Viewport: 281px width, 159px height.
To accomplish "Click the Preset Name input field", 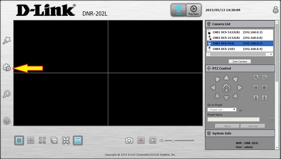I will 233,119.
